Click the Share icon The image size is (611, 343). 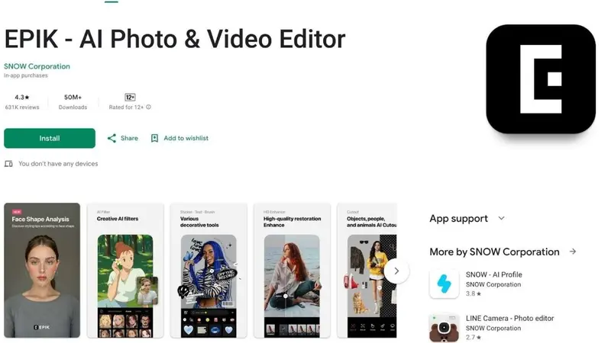click(x=112, y=138)
